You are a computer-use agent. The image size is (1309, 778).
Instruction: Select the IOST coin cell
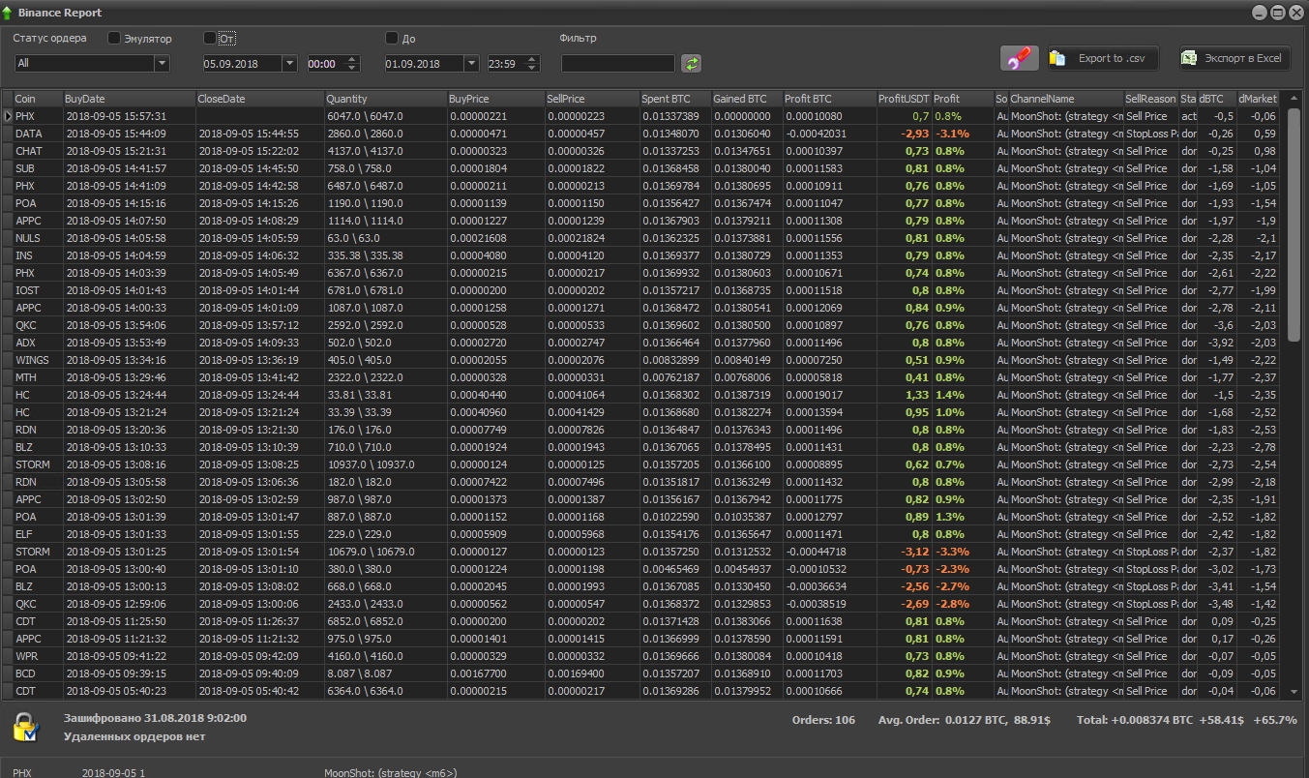coord(38,290)
